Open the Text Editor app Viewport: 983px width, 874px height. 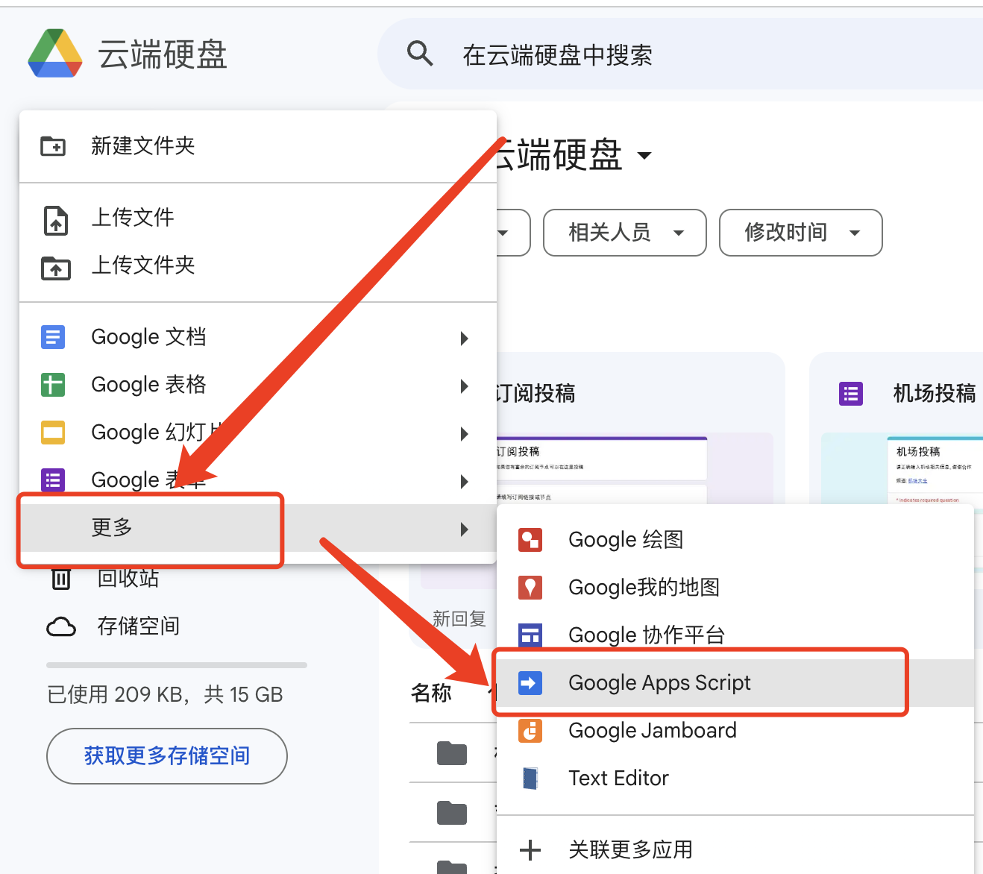(618, 778)
